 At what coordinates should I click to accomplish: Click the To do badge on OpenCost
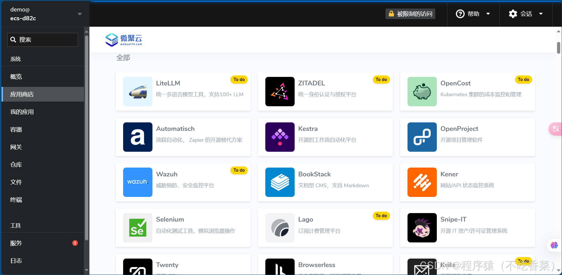pyautogui.click(x=523, y=80)
